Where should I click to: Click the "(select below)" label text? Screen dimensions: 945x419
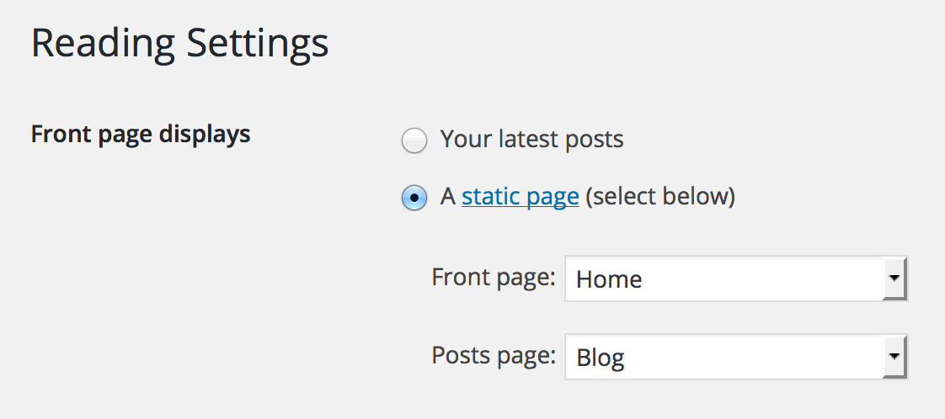(x=660, y=197)
